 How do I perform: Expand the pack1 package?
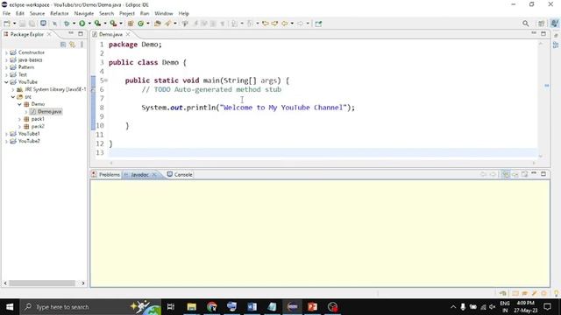pyautogui.click(x=19, y=119)
